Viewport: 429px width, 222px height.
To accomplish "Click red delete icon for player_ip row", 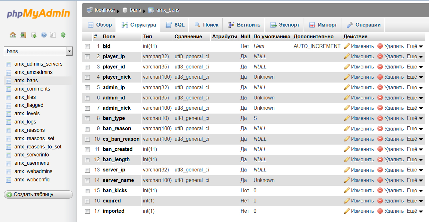I will tap(380, 56).
